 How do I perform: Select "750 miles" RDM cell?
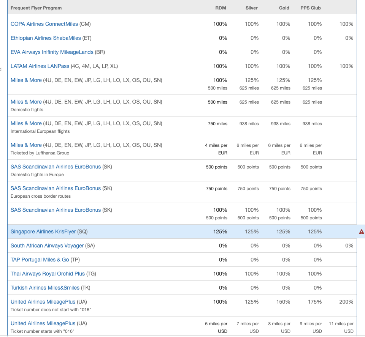[x=217, y=124]
